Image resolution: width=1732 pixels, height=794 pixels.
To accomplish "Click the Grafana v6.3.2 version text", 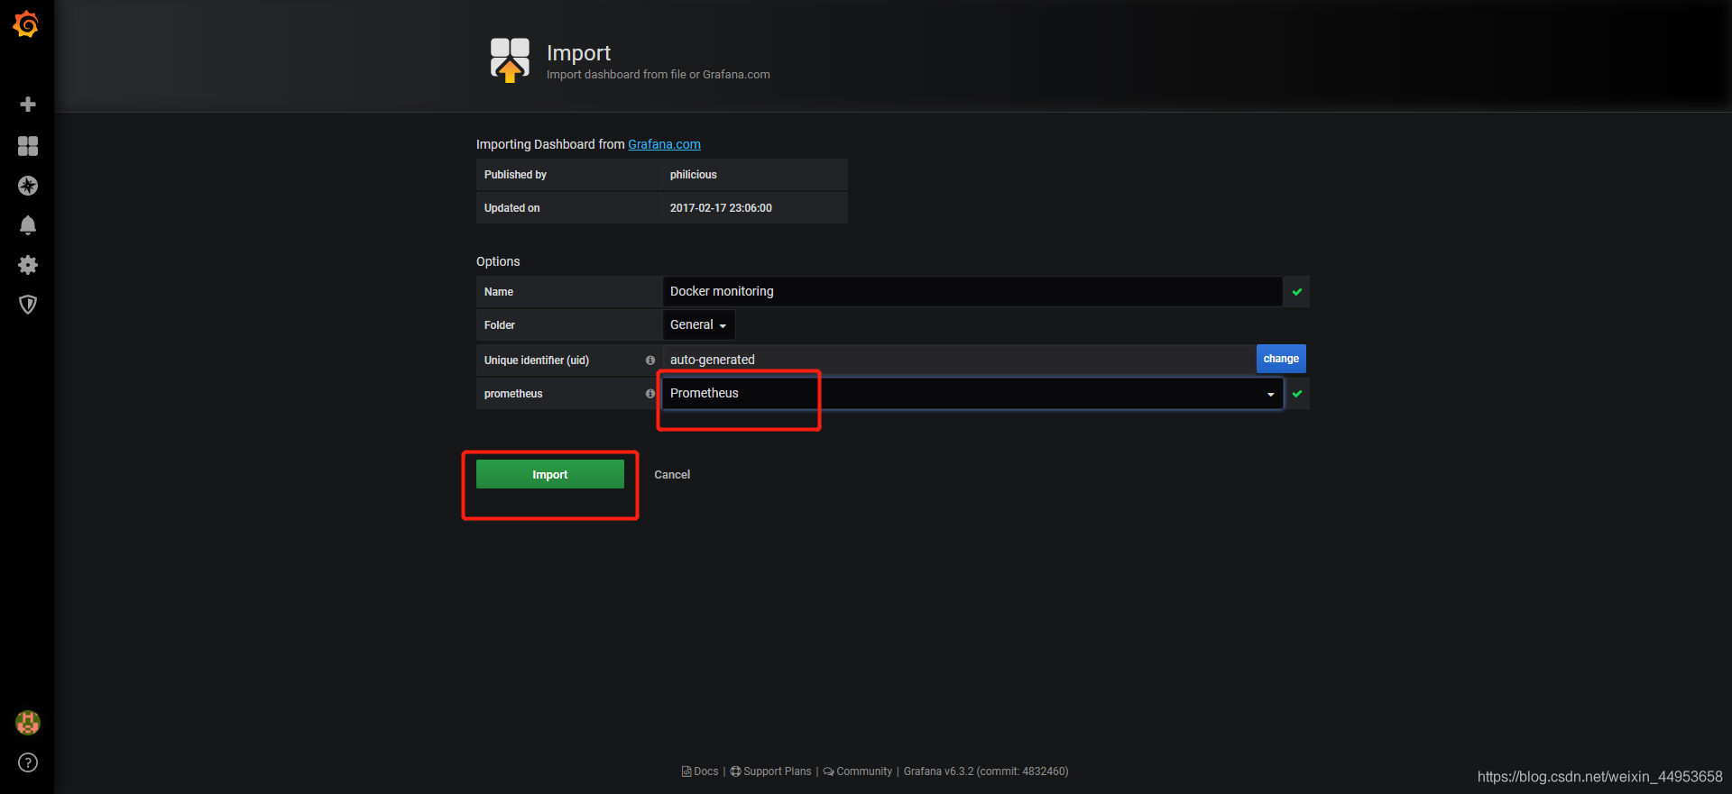I will [986, 771].
